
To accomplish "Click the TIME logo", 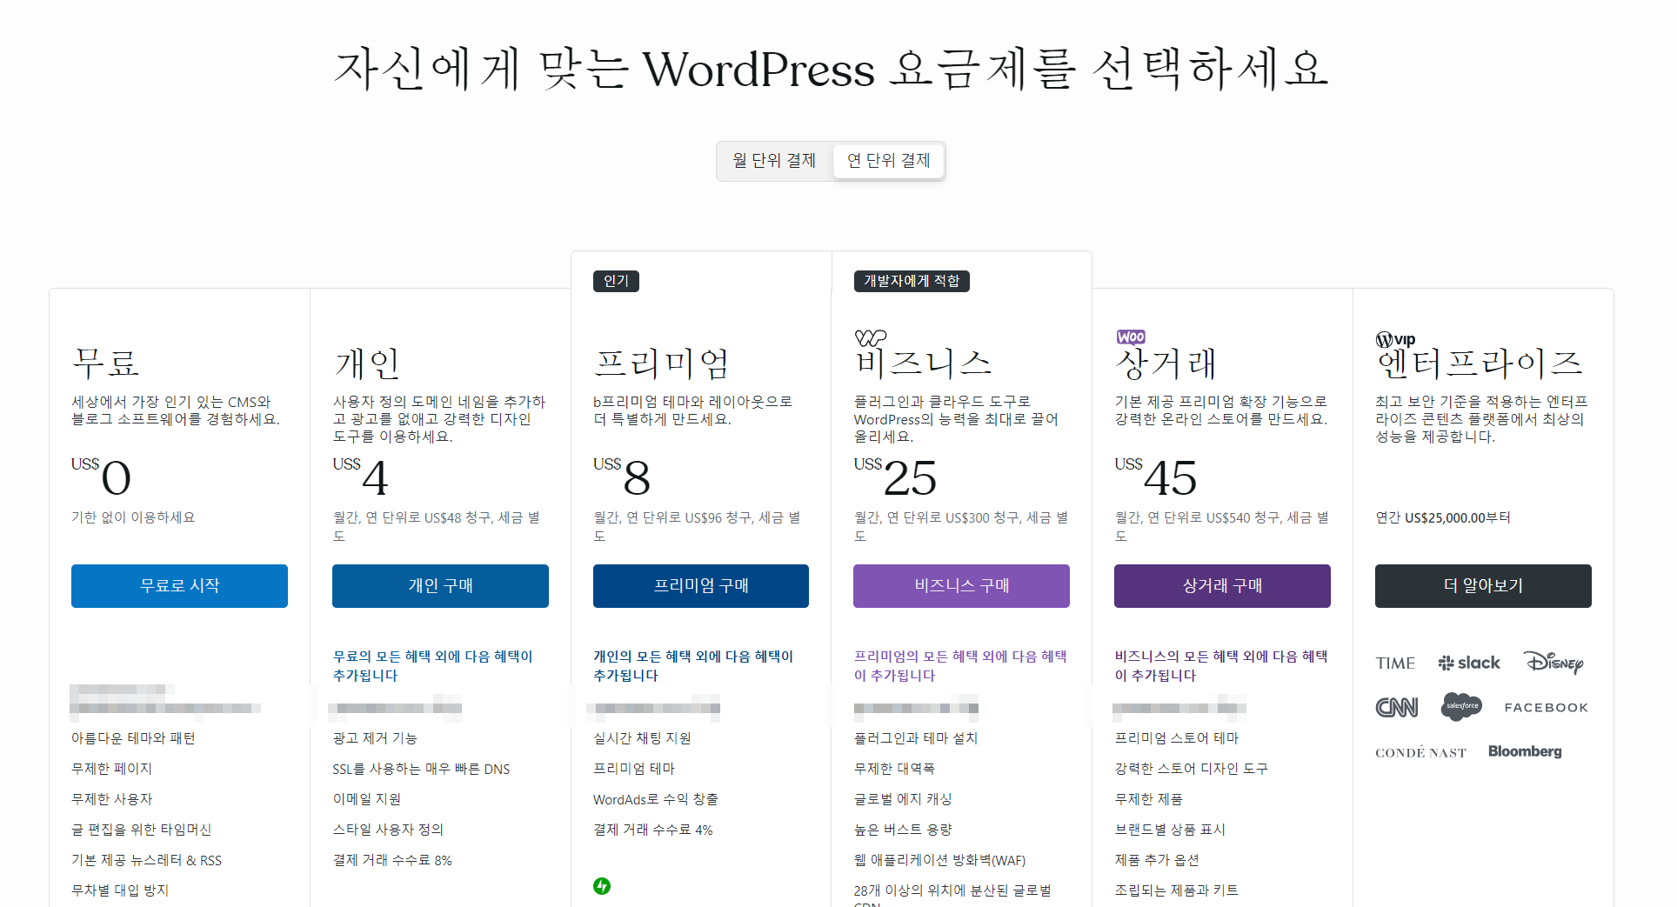I will coord(1395,664).
